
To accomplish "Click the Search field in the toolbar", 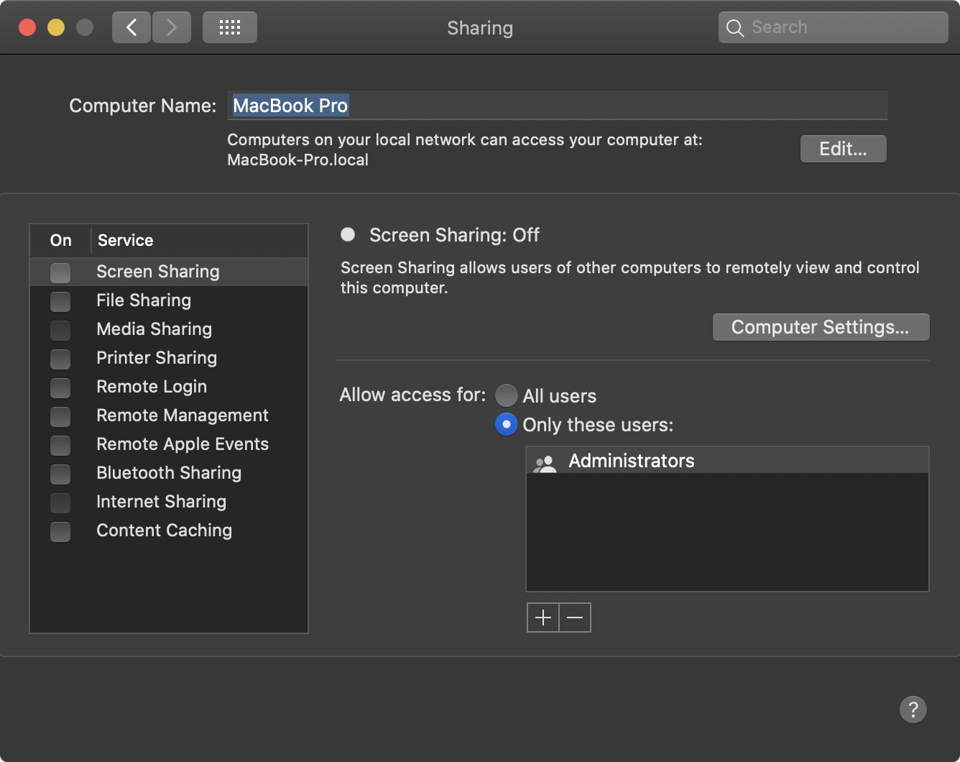I will click(834, 27).
